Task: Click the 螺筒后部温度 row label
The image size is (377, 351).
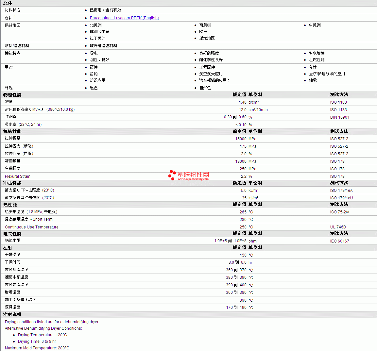Action: [16, 270]
